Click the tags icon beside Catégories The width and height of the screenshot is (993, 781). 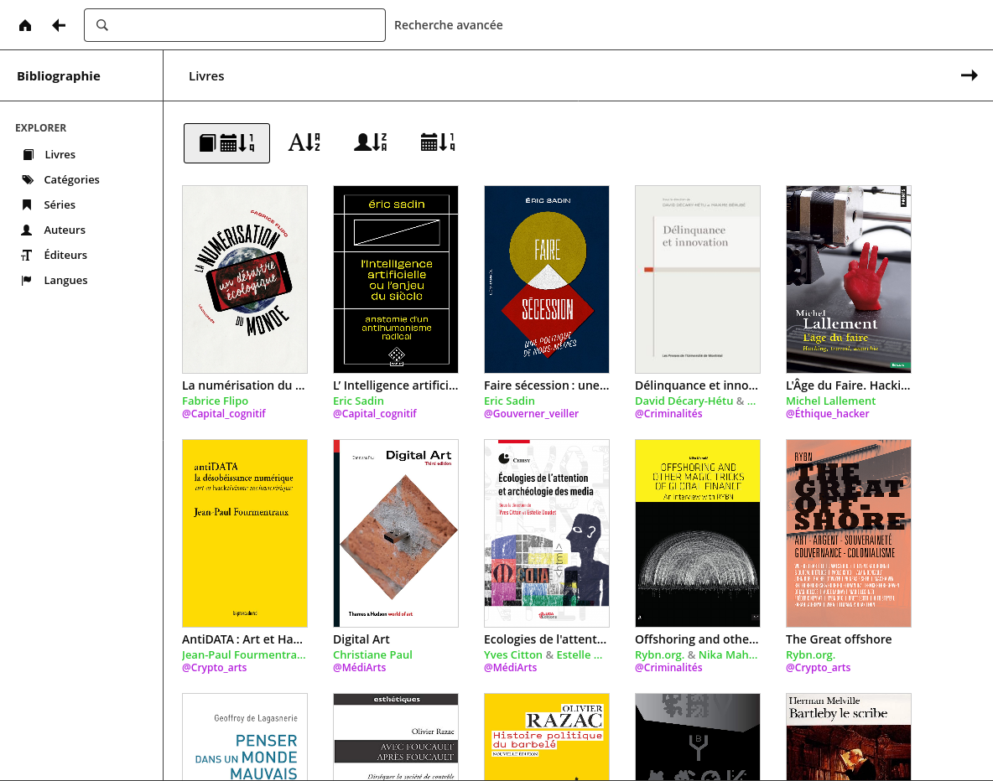point(28,179)
